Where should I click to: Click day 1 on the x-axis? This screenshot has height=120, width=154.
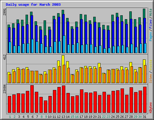pos(10,117)
